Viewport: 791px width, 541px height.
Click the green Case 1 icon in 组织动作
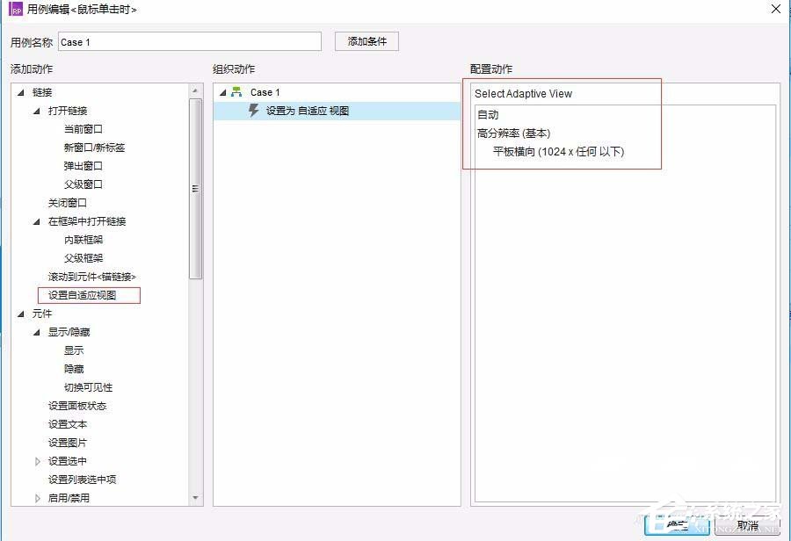(x=236, y=91)
